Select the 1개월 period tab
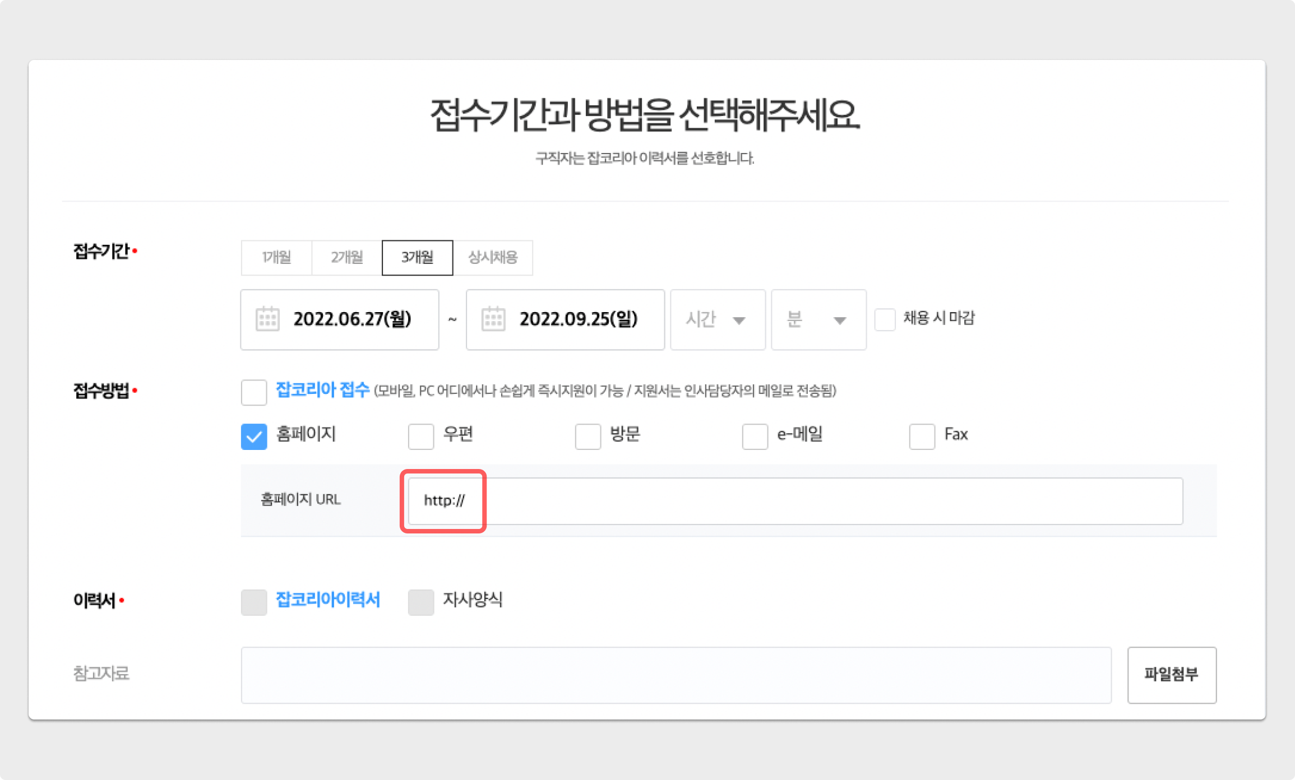The image size is (1295, 780). (x=276, y=258)
